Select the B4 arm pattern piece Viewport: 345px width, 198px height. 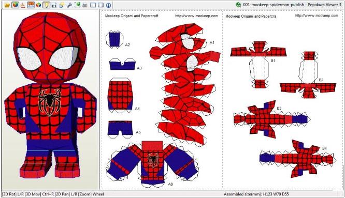coord(297,159)
